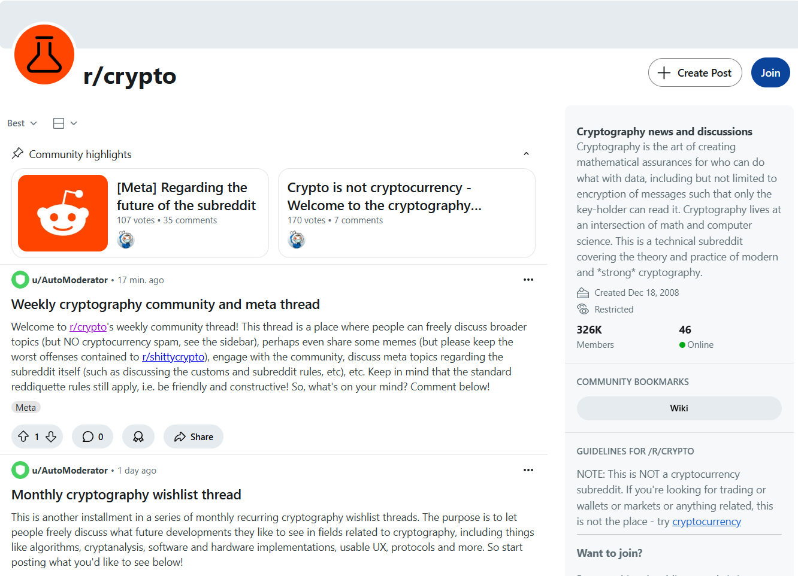This screenshot has width=798, height=576.
Task: Collapse the Community highlights section
Action: coord(526,154)
